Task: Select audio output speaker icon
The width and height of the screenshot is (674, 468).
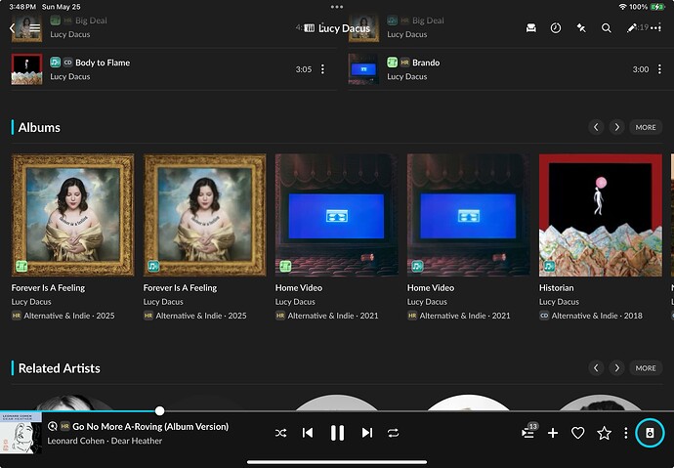Action: (x=650, y=433)
